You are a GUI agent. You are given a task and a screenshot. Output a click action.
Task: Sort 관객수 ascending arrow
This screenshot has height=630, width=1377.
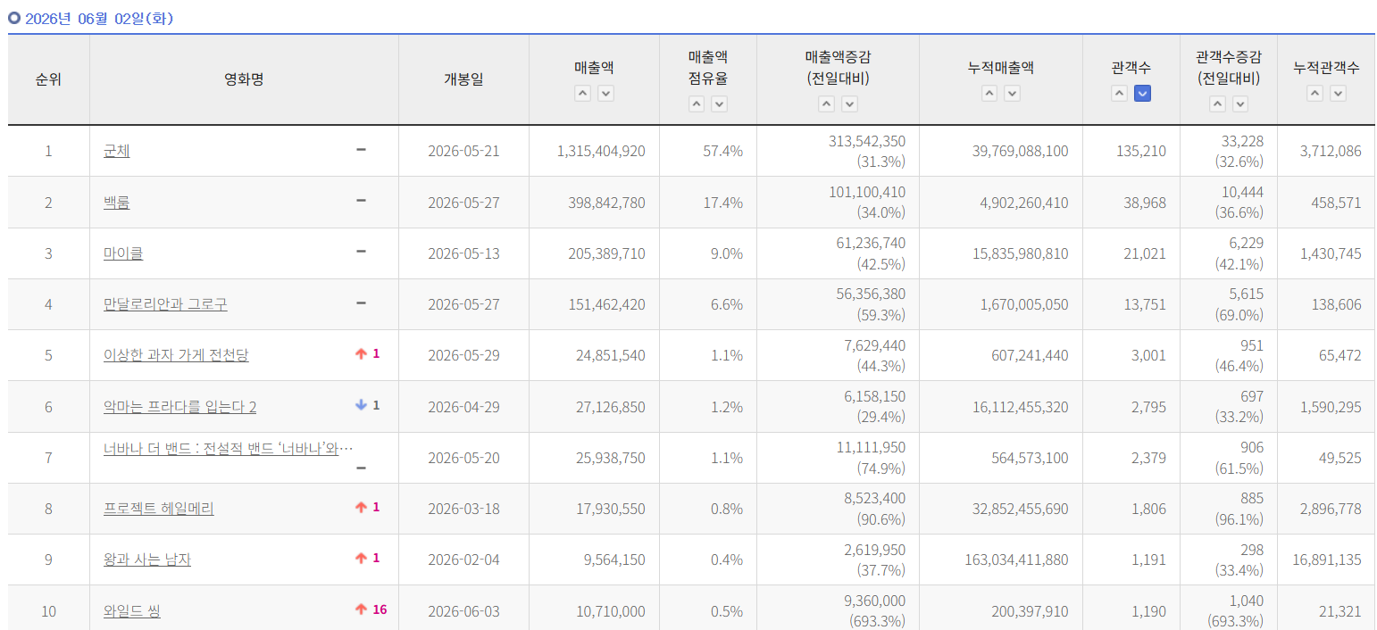[x=1120, y=94]
